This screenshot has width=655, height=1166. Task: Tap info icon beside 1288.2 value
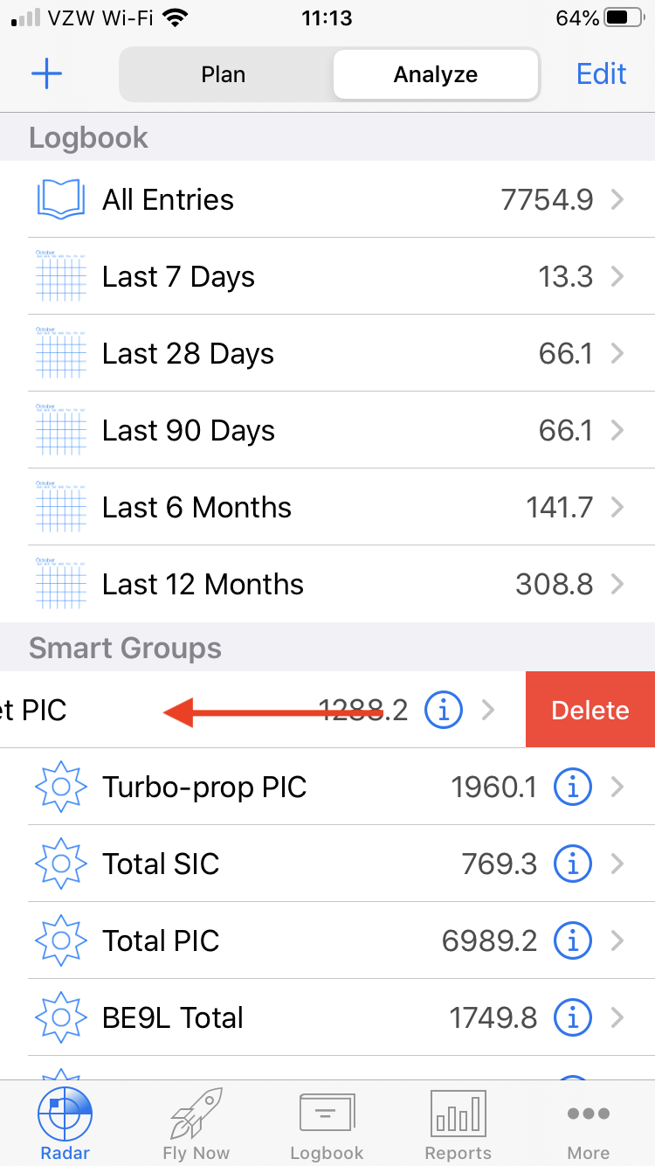[x=443, y=711]
